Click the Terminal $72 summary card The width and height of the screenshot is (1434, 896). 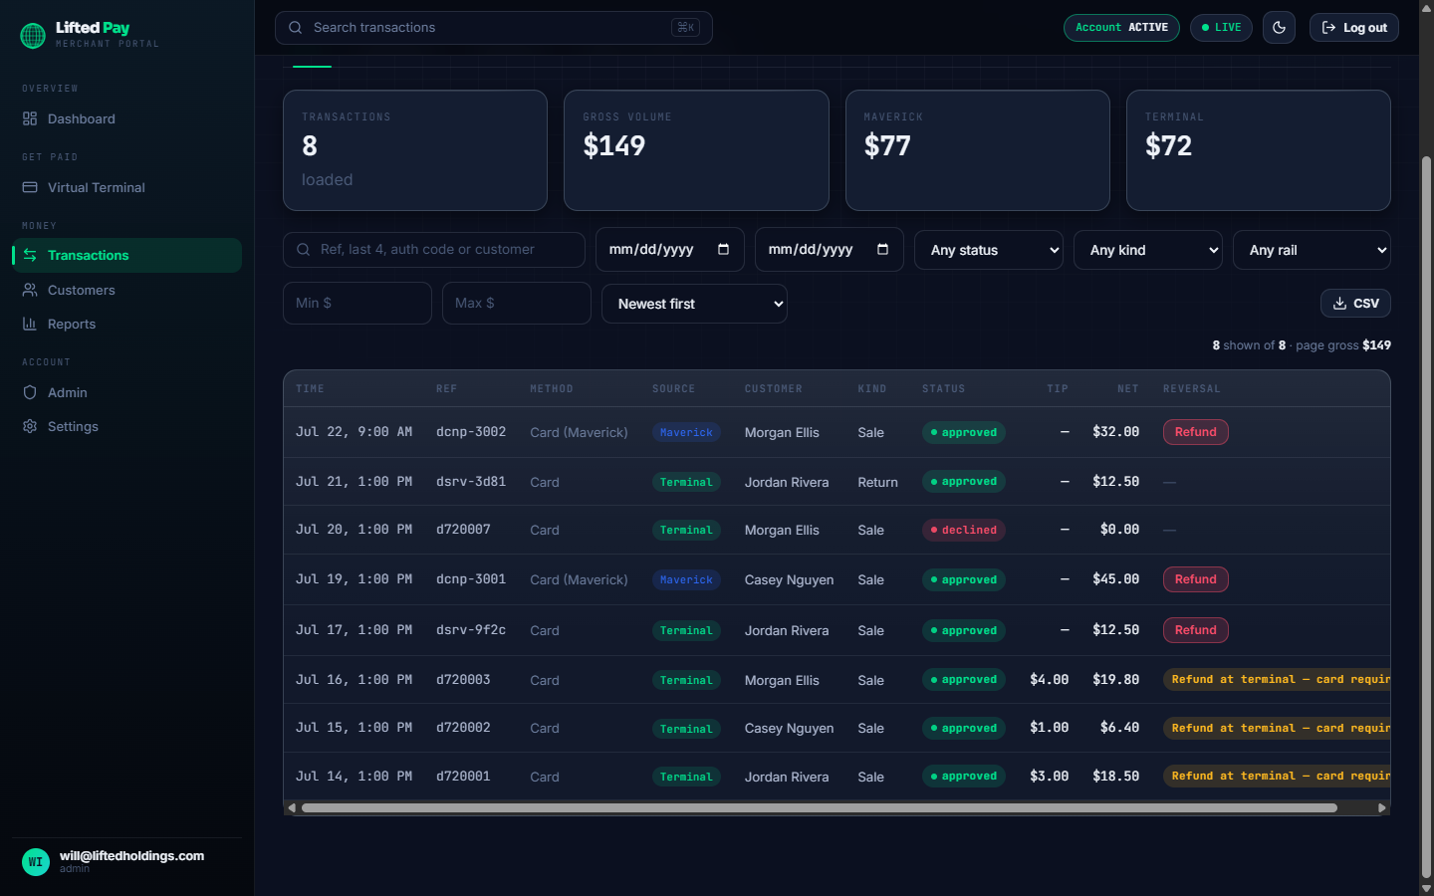click(1259, 150)
